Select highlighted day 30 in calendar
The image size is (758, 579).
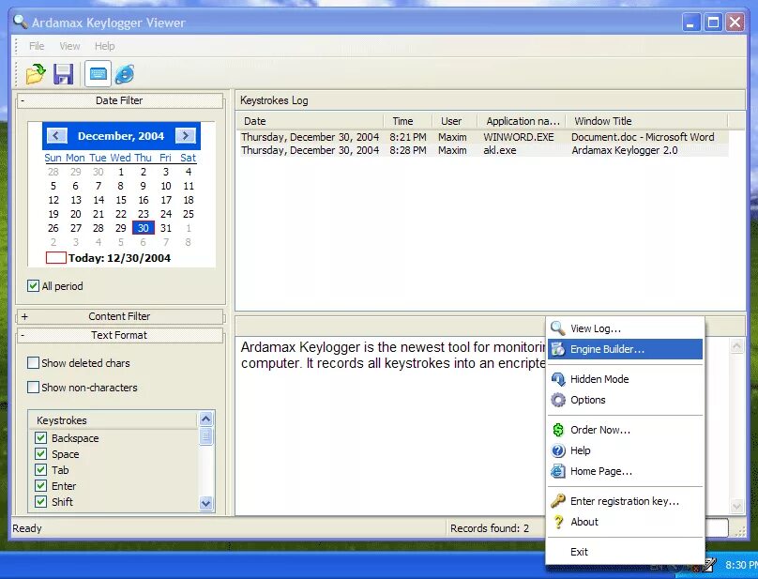pos(144,228)
